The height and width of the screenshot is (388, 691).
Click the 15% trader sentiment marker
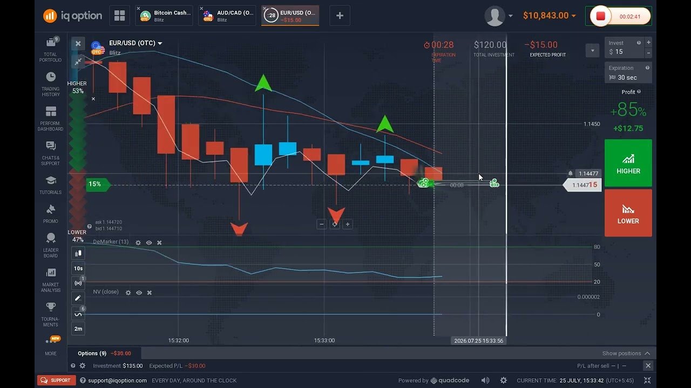(x=97, y=184)
